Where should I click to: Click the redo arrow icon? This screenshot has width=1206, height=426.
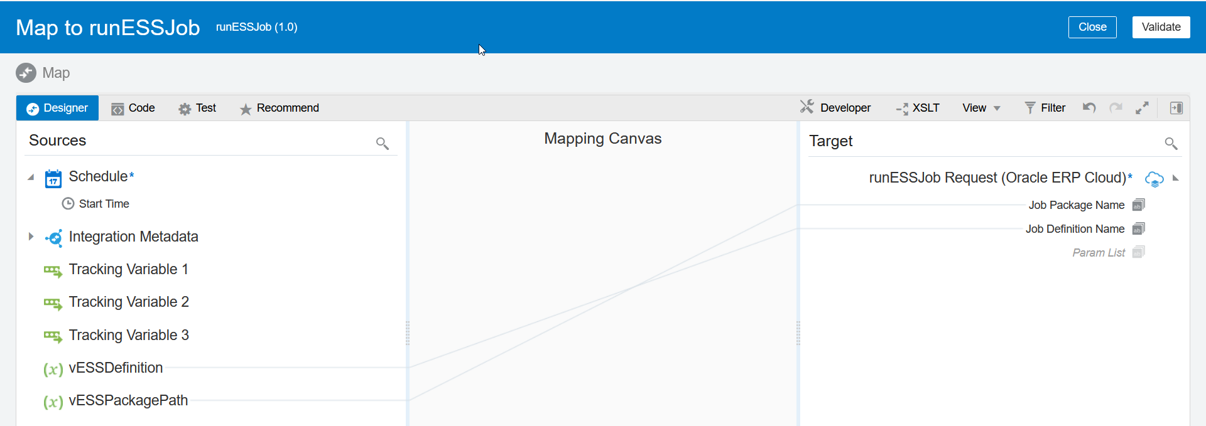pyautogui.click(x=1116, y=108)
